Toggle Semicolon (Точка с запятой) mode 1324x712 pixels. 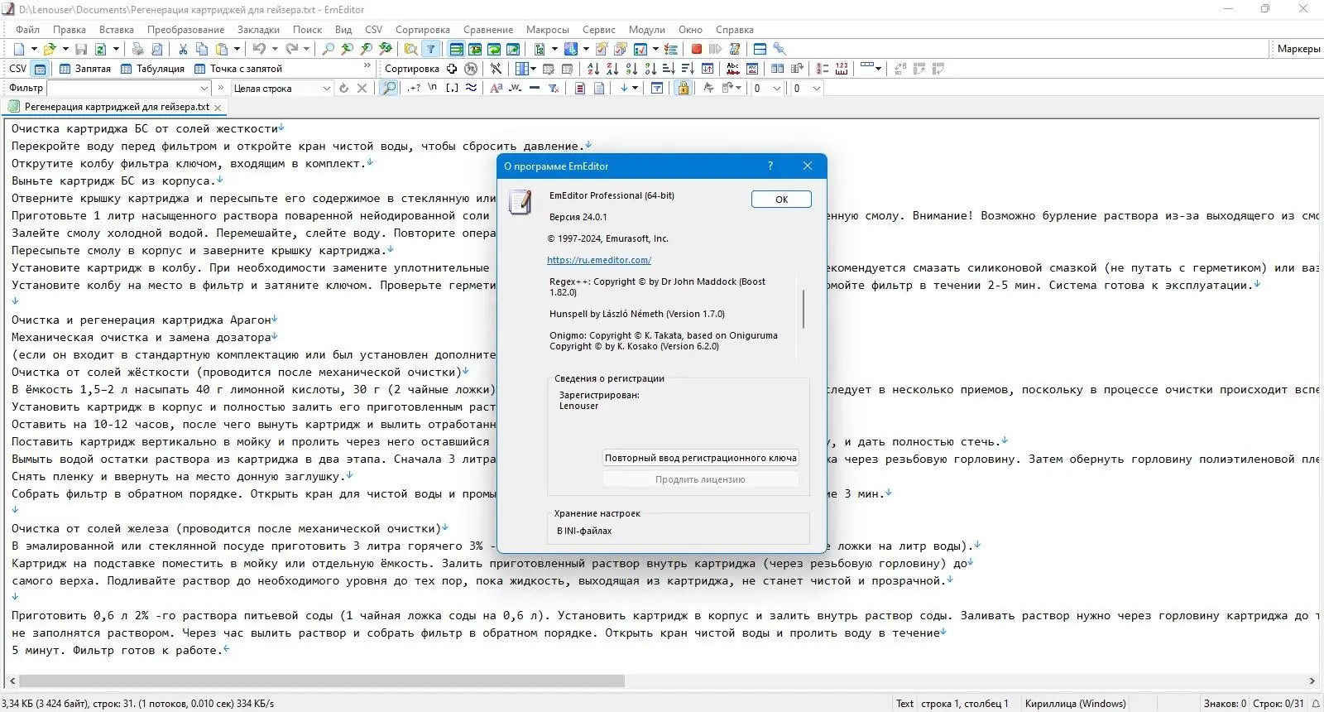tap(238, 69)
